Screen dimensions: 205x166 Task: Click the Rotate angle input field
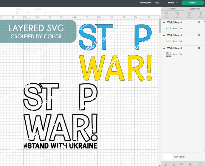point(24,12)
